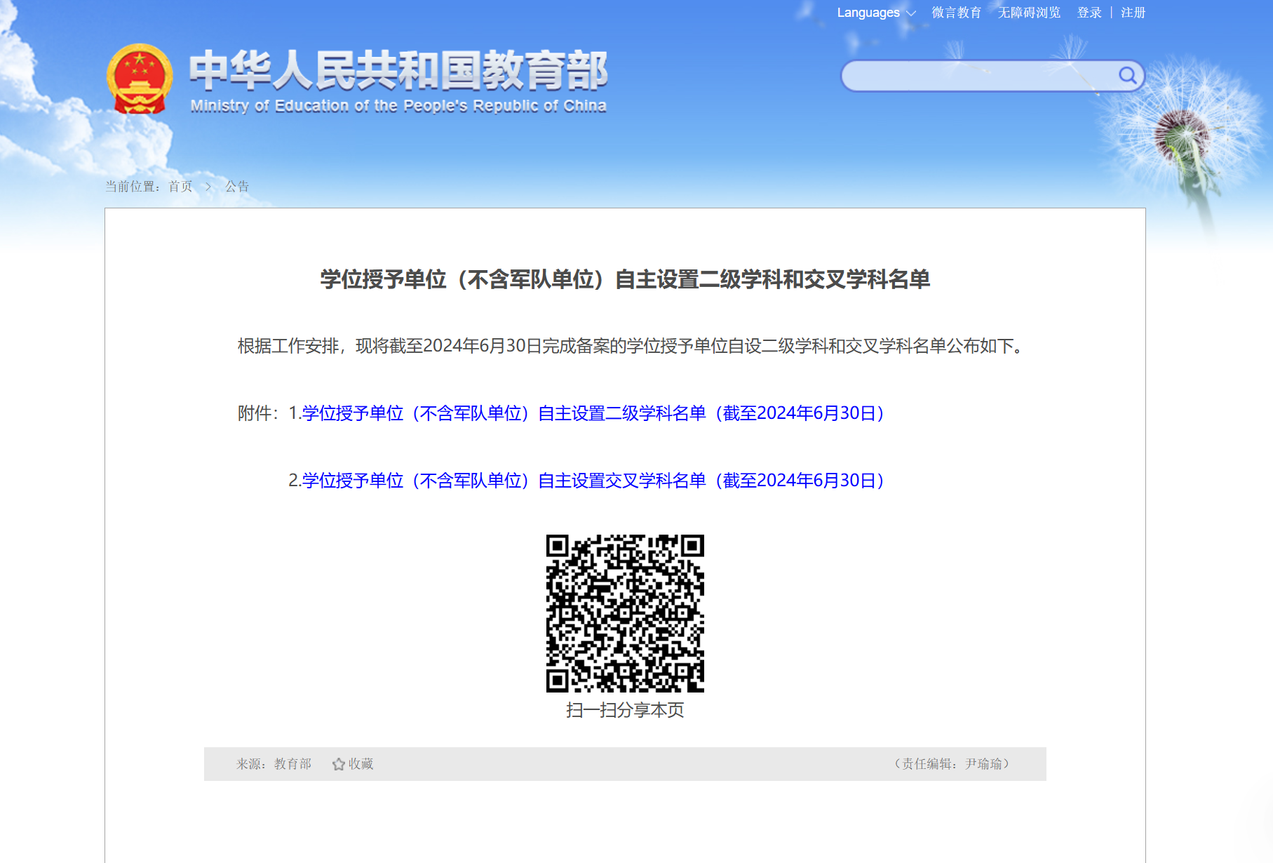The image size is (1273, 863).
Task: Click the breadcrumb arrow separator
Action: (208, 187)
